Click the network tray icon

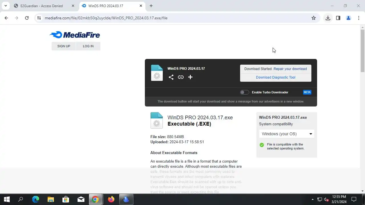(x=320, y=199)
